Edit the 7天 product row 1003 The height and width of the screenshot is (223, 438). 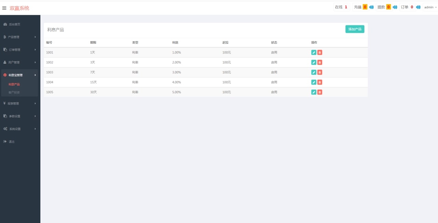tap(314, 72)
